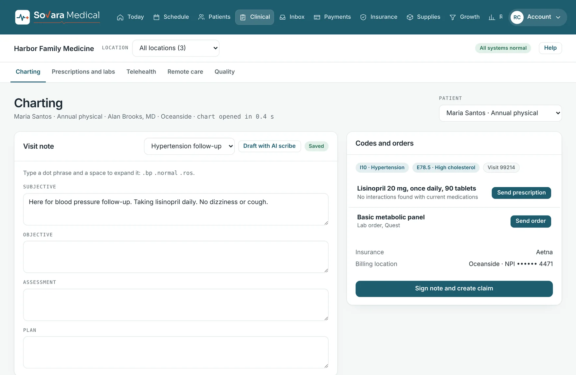Click the RC account avatar
This screenshot has height=375, width=576.
point(517,17)
